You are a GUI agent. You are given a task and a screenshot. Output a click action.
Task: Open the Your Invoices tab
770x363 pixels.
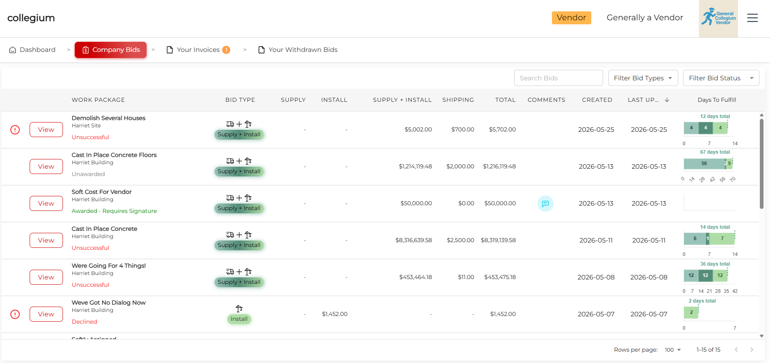coord(198,50)
